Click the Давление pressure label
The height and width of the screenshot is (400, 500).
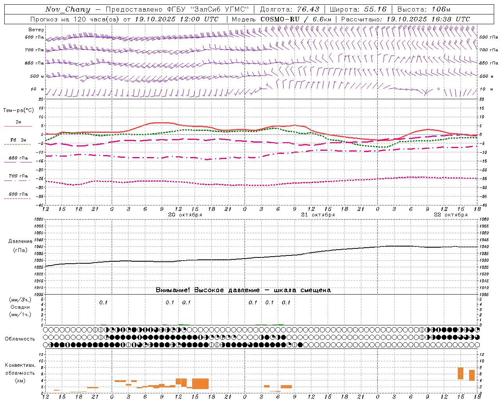click(x=20, y=241)
